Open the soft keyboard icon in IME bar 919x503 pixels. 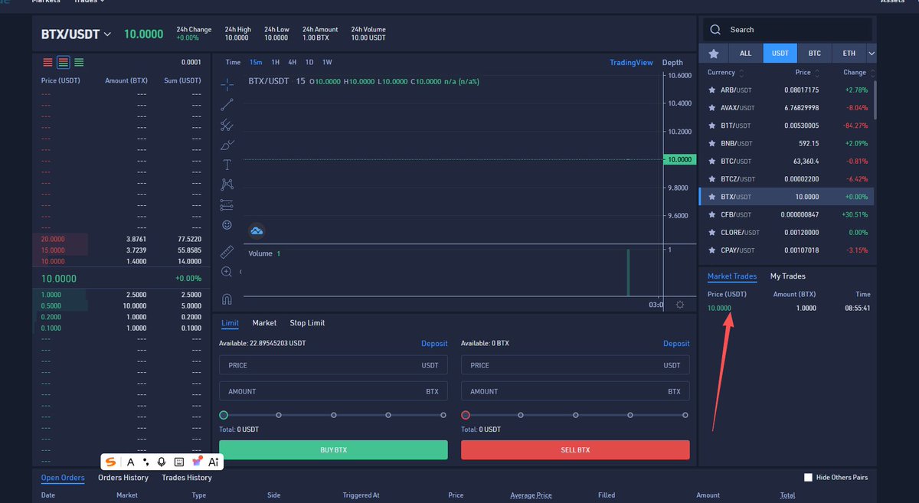coord(179,462)
